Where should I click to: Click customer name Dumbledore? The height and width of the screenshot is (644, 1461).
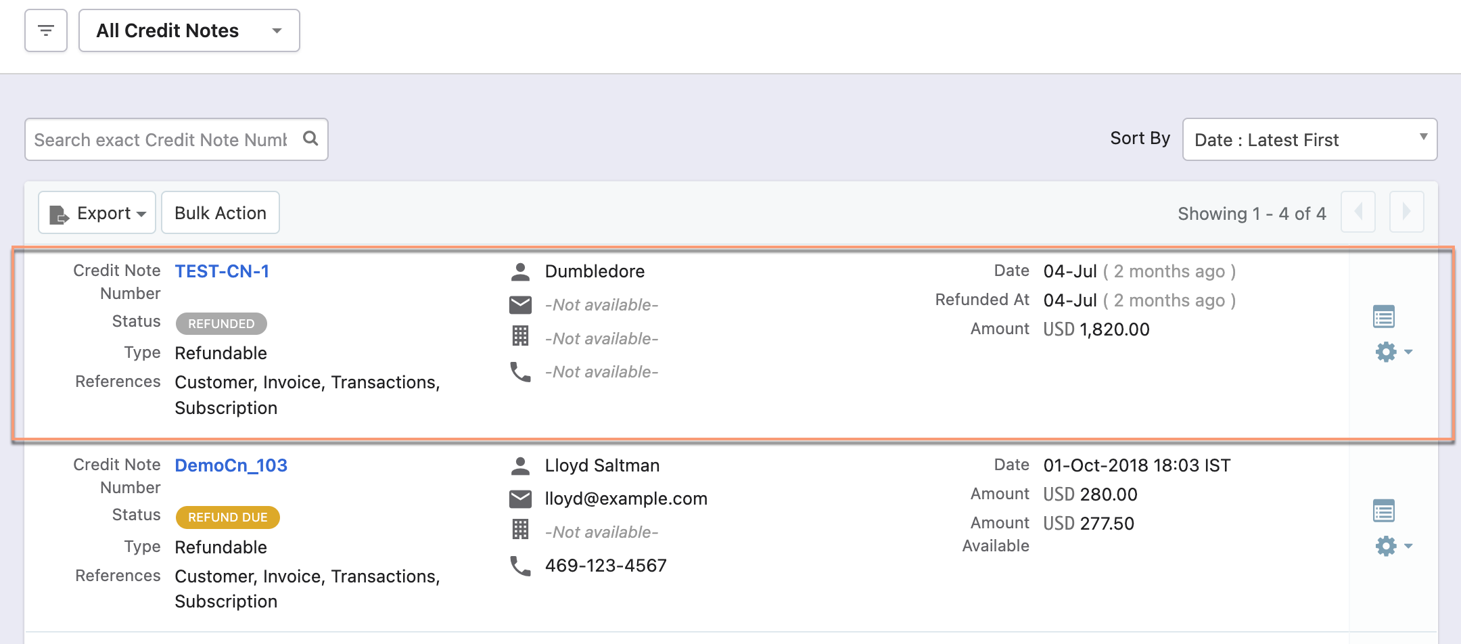coord(595,271)
